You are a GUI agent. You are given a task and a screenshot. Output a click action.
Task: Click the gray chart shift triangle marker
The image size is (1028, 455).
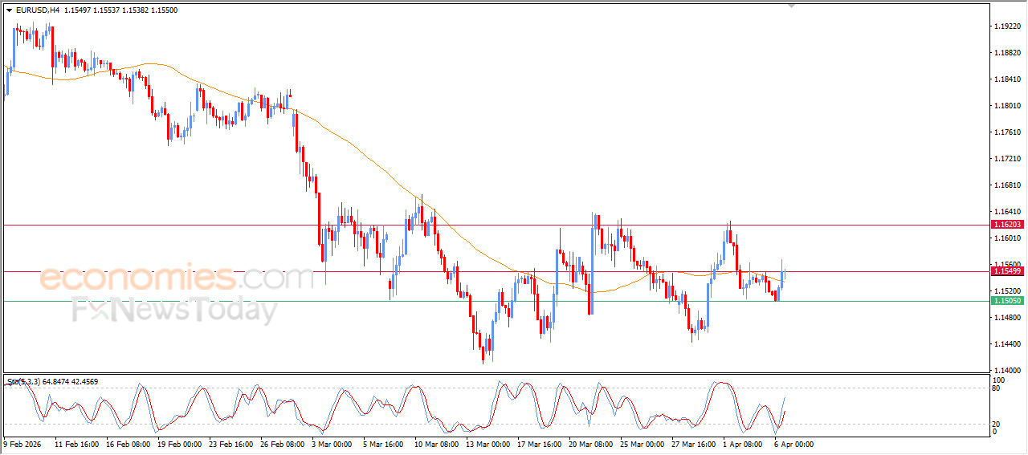point(792,6)
